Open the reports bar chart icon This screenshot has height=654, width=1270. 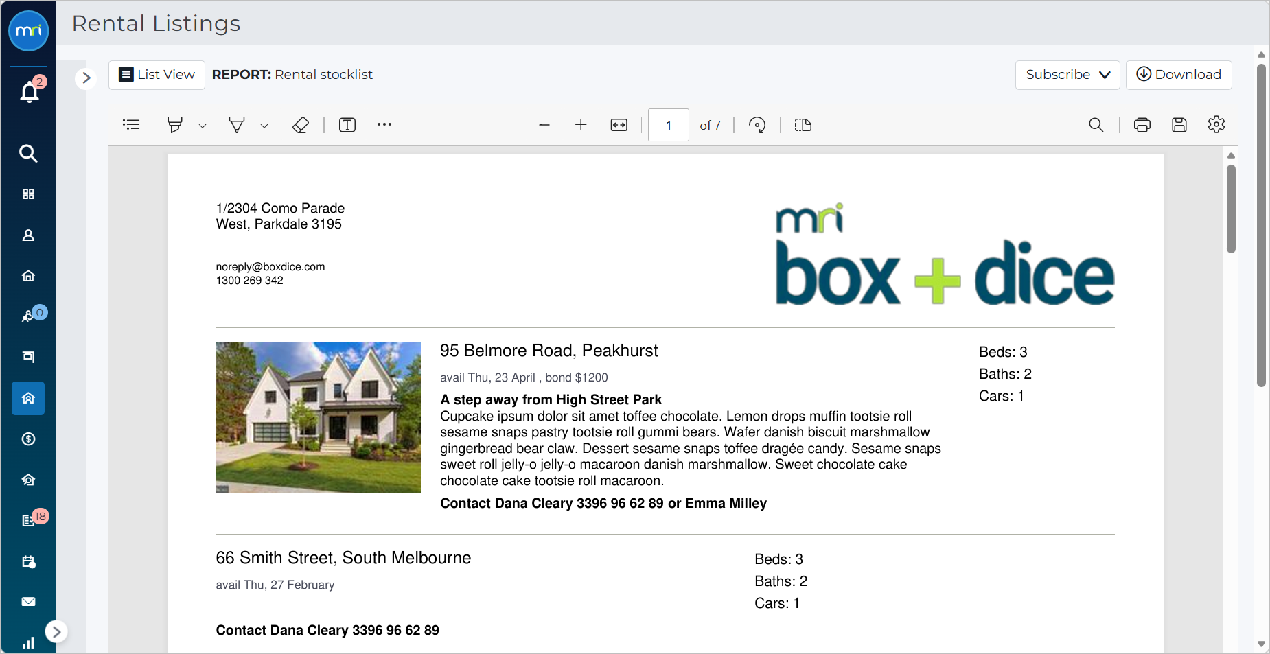pyautogui.click(x=28, y=643)
